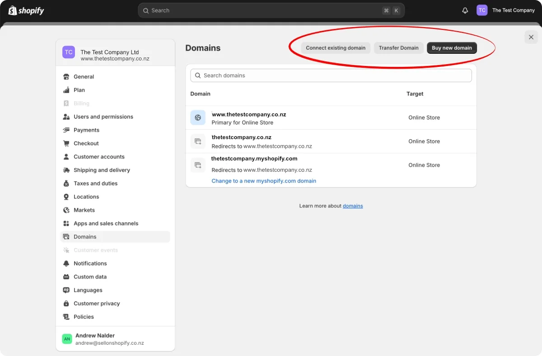The width and height of the screenshot is (542, 356).
Task: Open the 'domains' learn more link
Action: 353,206
